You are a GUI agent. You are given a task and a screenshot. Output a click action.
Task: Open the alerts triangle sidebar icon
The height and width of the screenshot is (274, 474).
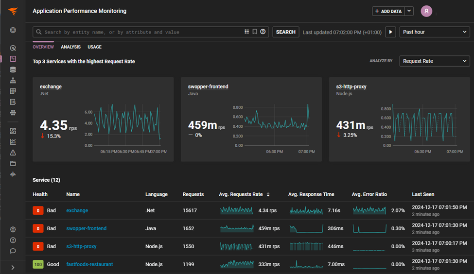(13, 153)
